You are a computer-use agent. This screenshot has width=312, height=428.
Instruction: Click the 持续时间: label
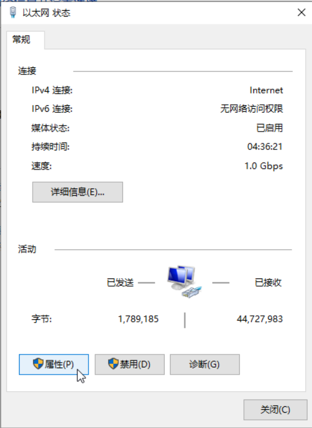click(50, 147)
